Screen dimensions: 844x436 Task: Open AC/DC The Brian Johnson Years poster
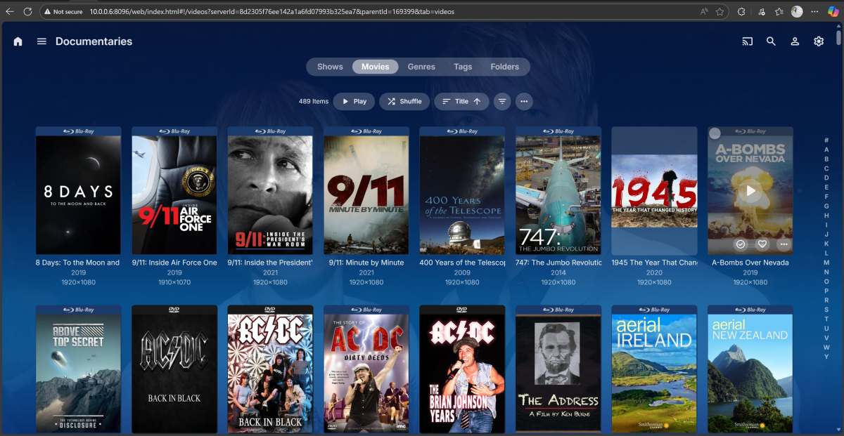pos(462,369)
